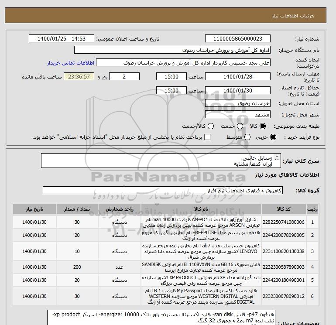Viewport: 336px width, 325px height.
Task: Click quantity 10 in tablet row
Action: pos(77,251)
